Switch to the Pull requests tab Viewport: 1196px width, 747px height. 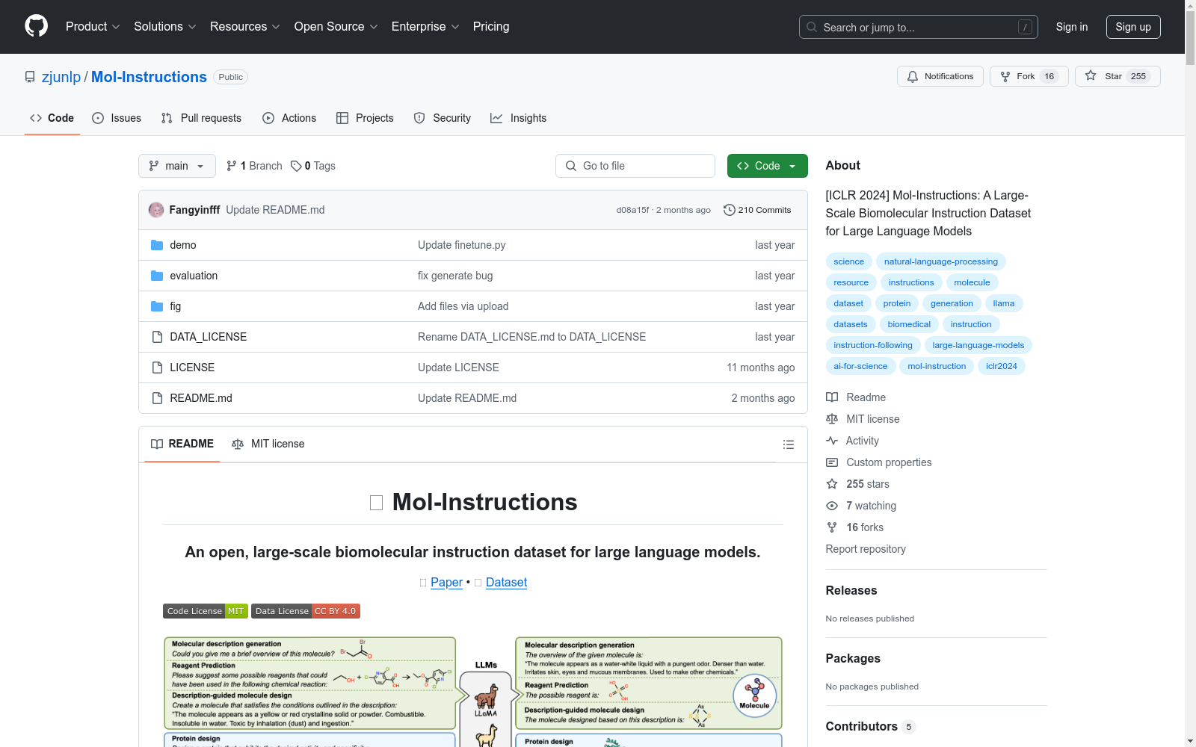tap(201, 118)
